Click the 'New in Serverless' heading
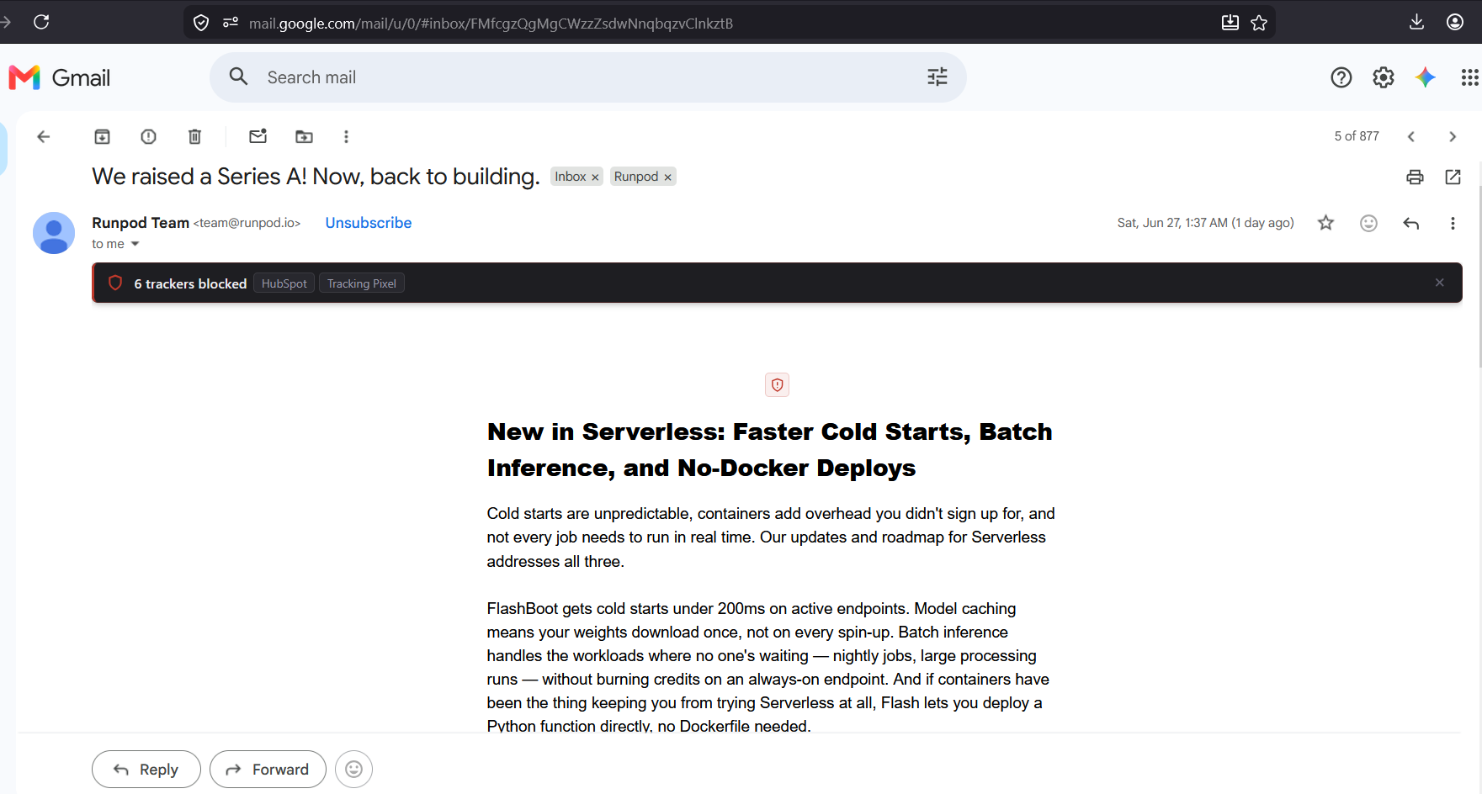This screenshot has height=794, width=1482. pos(770,450)
